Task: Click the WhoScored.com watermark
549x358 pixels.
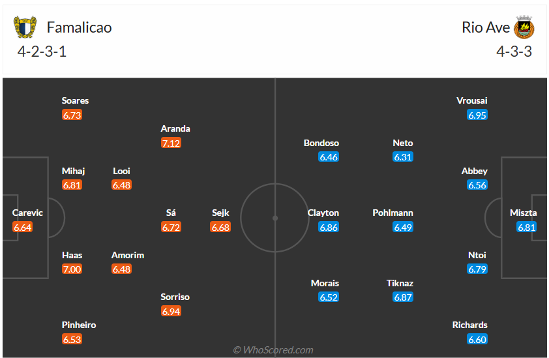Action: tap(273, 350)
